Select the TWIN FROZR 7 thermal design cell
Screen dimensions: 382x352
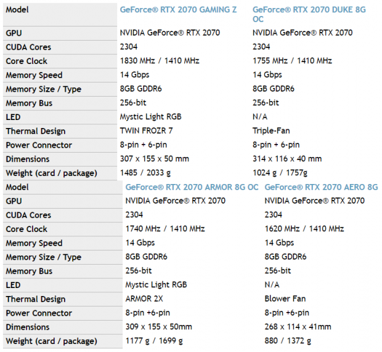[146, 130]
